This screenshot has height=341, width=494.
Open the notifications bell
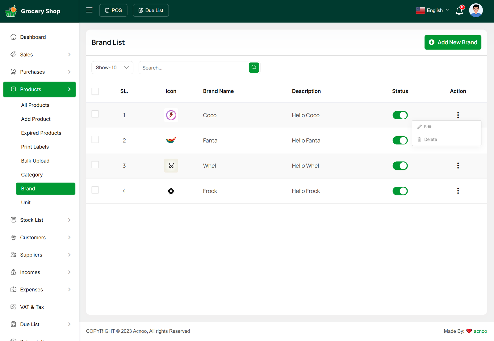pos(459,11)
